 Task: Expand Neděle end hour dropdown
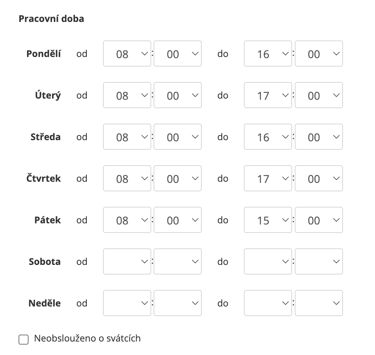(268, 303)
